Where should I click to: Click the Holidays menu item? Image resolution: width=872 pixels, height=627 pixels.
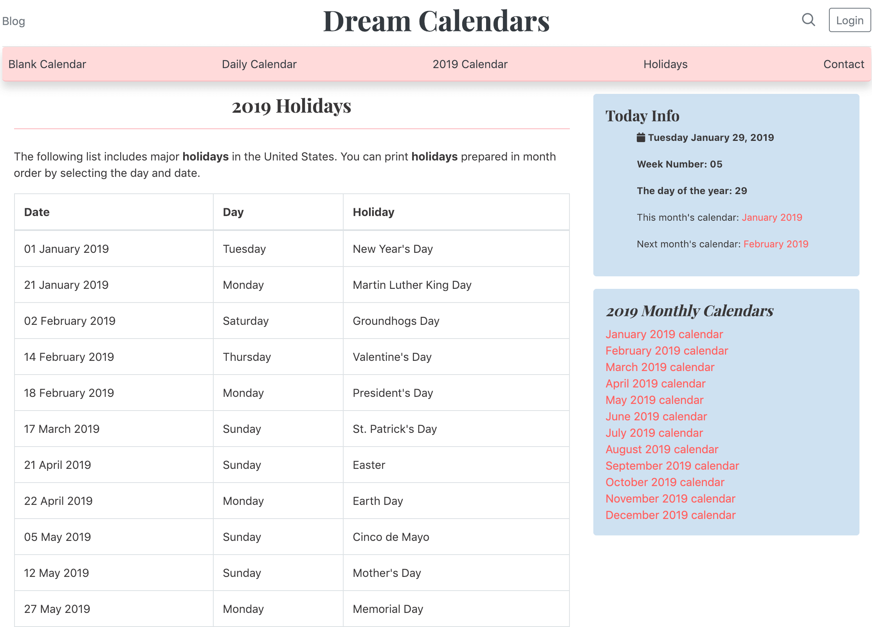[665, 64]
